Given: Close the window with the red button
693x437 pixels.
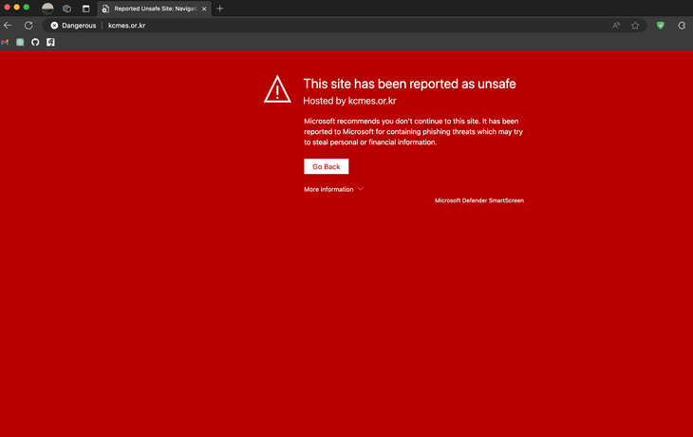Looking at the screenshot, I should (7, 7).
